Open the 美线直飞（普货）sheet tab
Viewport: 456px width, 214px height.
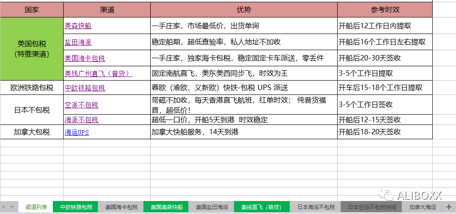tap(261, 207)
